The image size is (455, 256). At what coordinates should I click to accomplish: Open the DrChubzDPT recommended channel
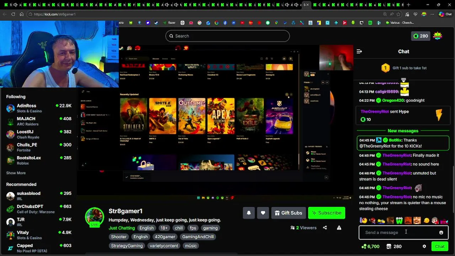39,209
